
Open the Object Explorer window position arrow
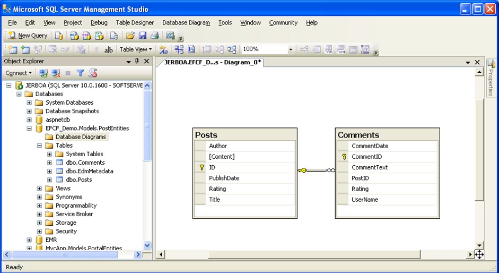(x=128, y=62)
